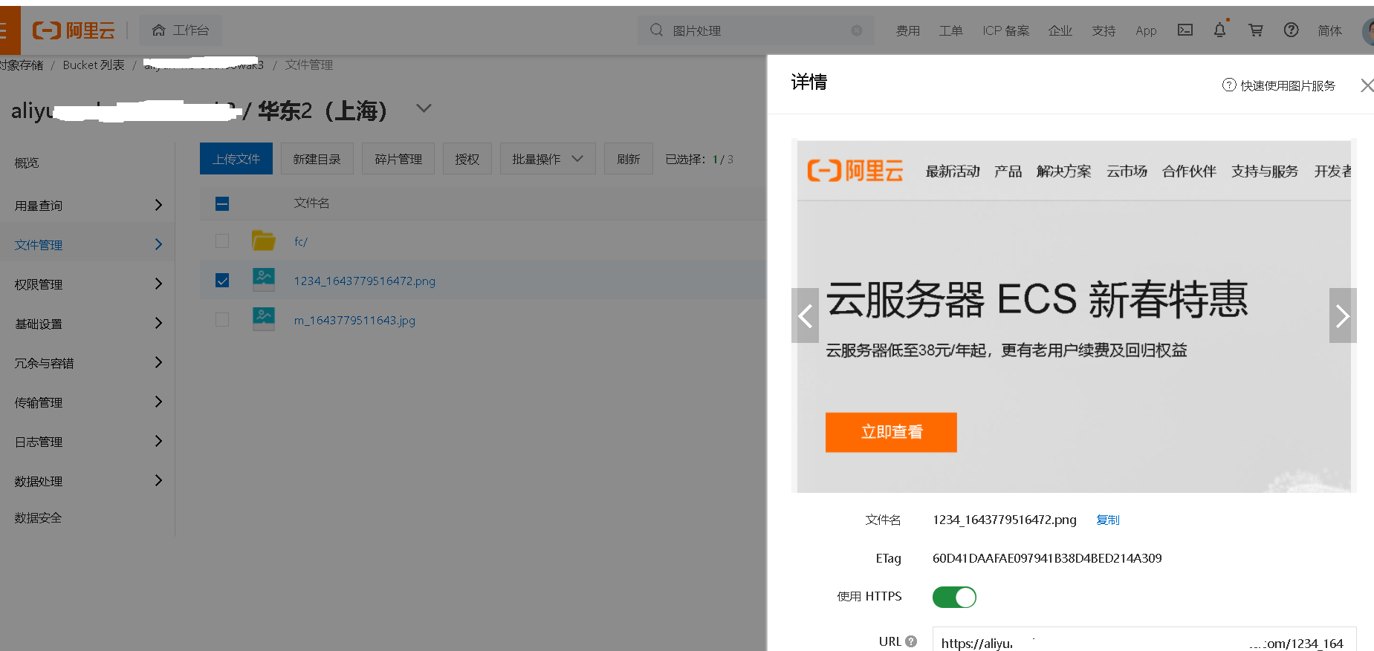This screenshot has width=1374, height=651.
Task: Open the user avatar
Action: (1368, 30)
